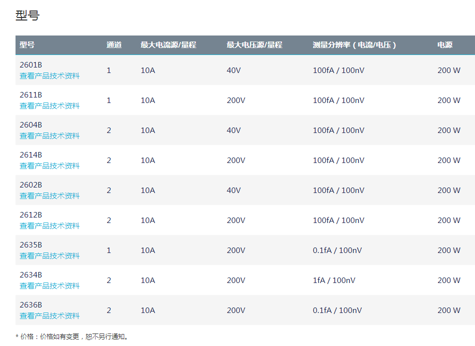Open datasheet link for model 2614B
The width and height of the screenshot is (475, 346).
click(50, 165)
